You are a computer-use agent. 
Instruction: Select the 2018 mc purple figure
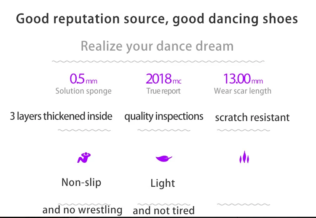[x=163, y=79]
